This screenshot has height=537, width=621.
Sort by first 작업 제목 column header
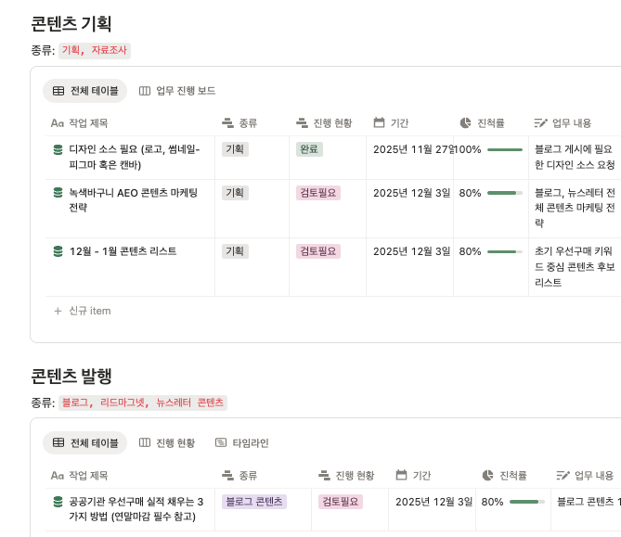(79, 123)
